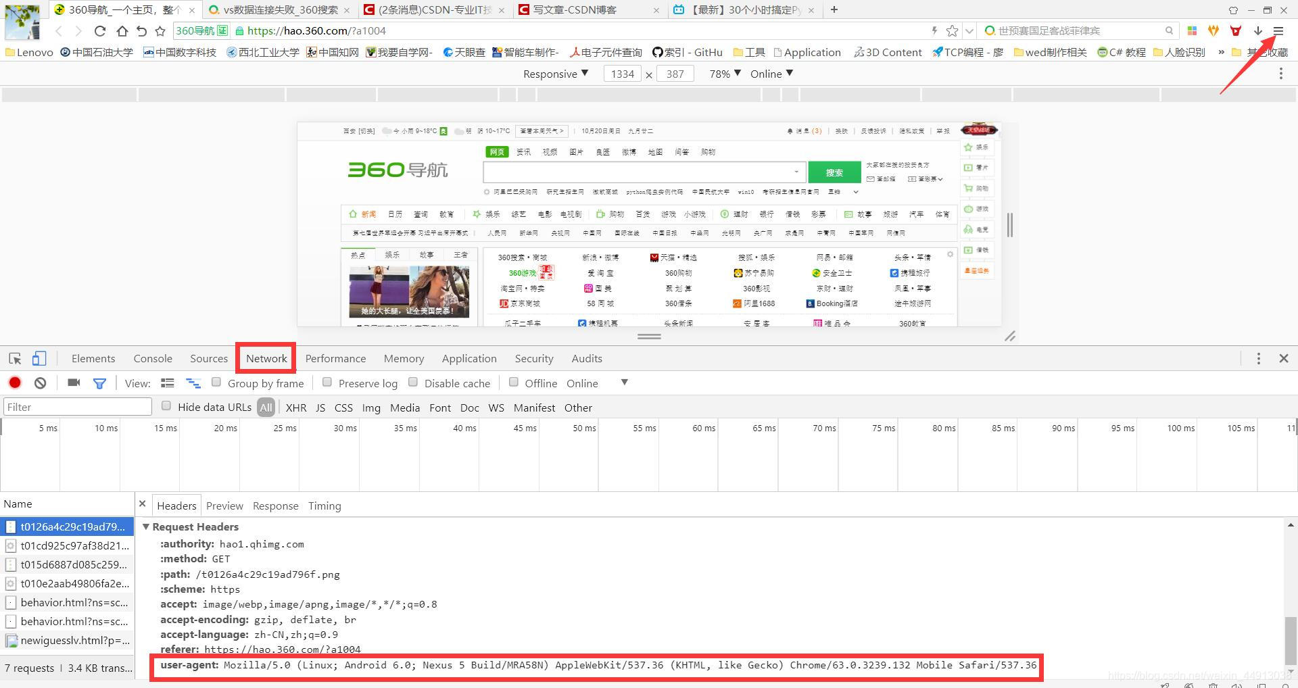Click green 搜索 button on 360 page
This screenshot has height=688, width=1298.
[x=834, y=172]
